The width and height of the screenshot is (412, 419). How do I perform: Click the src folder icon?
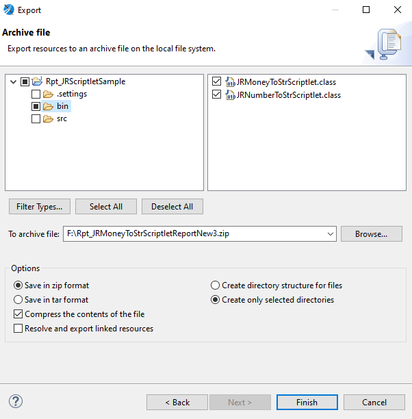[x=48, y=118]
